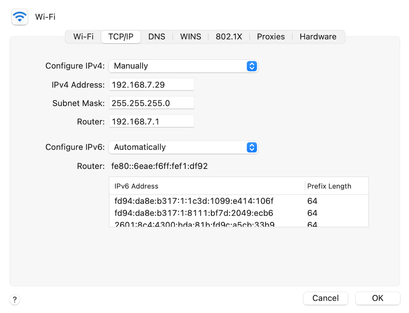The height and width of the screenshot is (313, 409).
Task: Switch to the WINS tab
Action: pos(190,37)
